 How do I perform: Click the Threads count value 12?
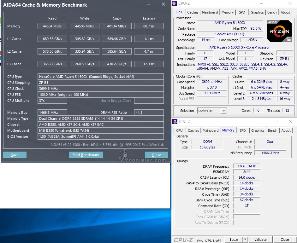point(287,110)
